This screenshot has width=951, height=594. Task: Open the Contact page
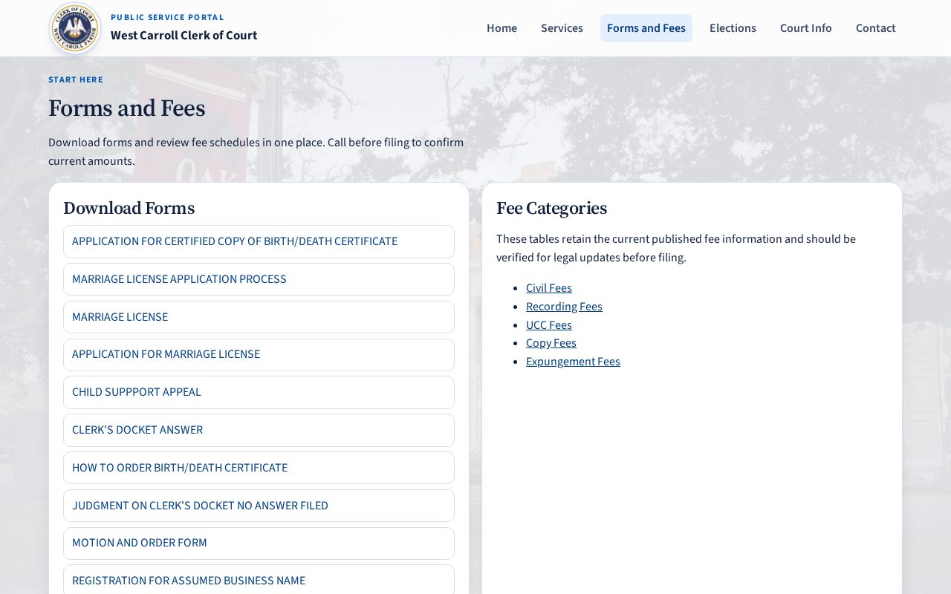876,28
